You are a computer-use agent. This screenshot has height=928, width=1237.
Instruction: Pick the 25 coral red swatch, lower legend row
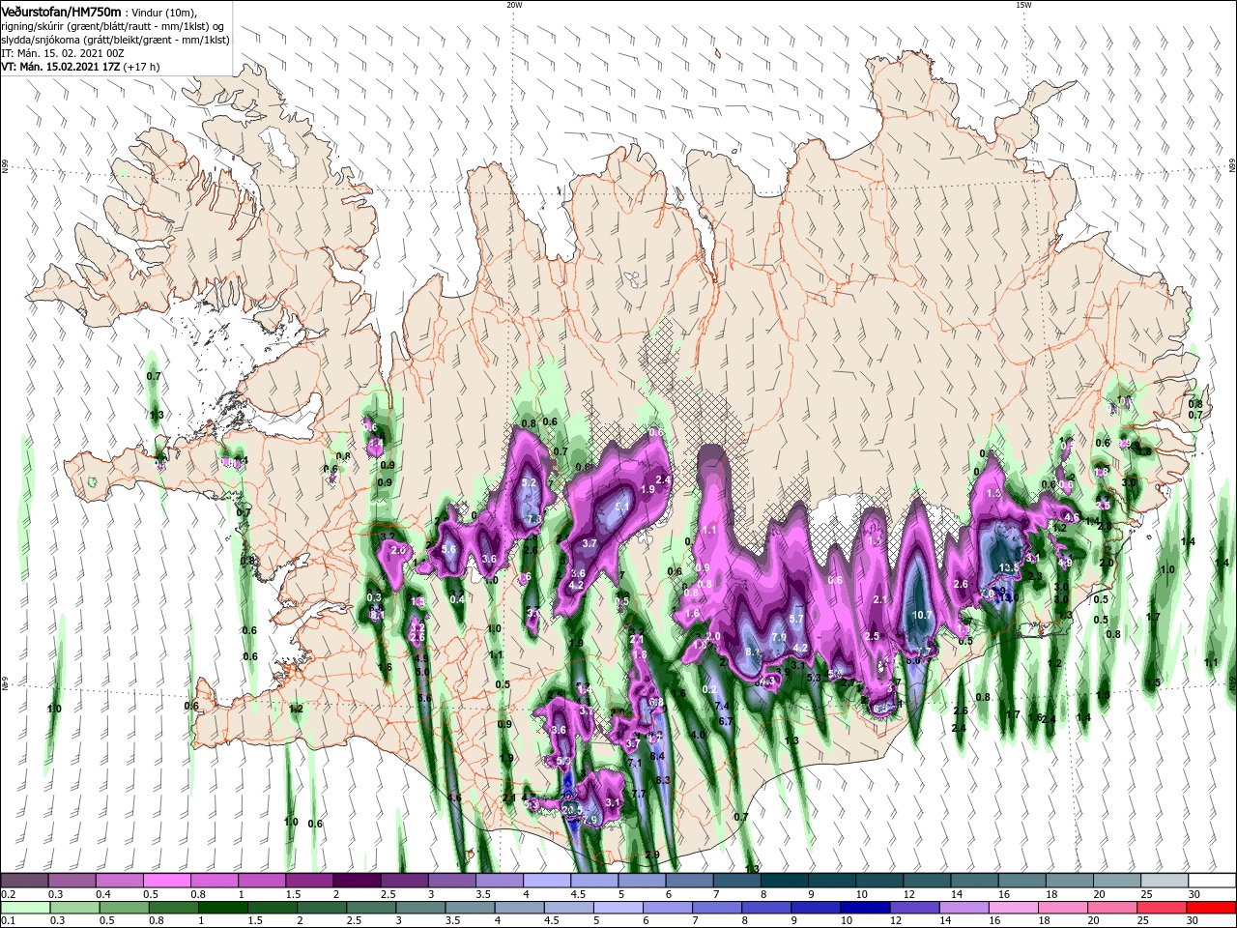point(1161,908)
